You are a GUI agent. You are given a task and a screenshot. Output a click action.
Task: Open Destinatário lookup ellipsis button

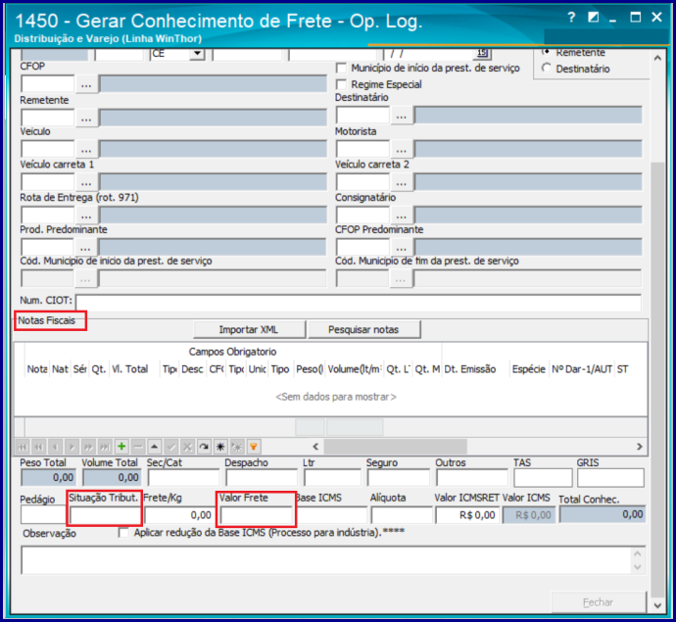[x=402, y=116]
